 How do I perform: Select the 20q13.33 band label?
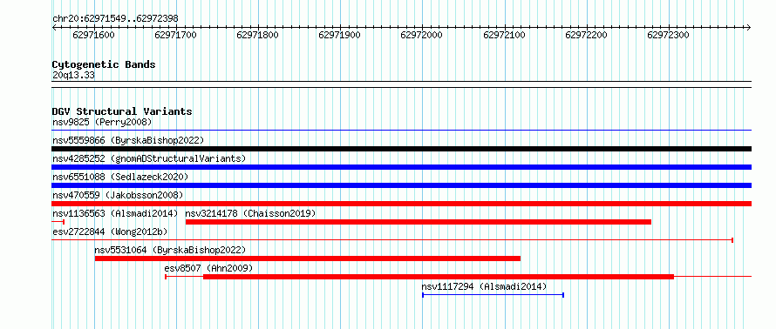74,76
